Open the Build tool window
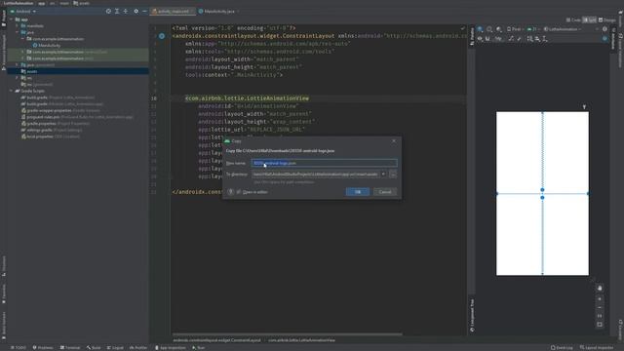Screen dimensions: 624x351 (x=94, y=347)
